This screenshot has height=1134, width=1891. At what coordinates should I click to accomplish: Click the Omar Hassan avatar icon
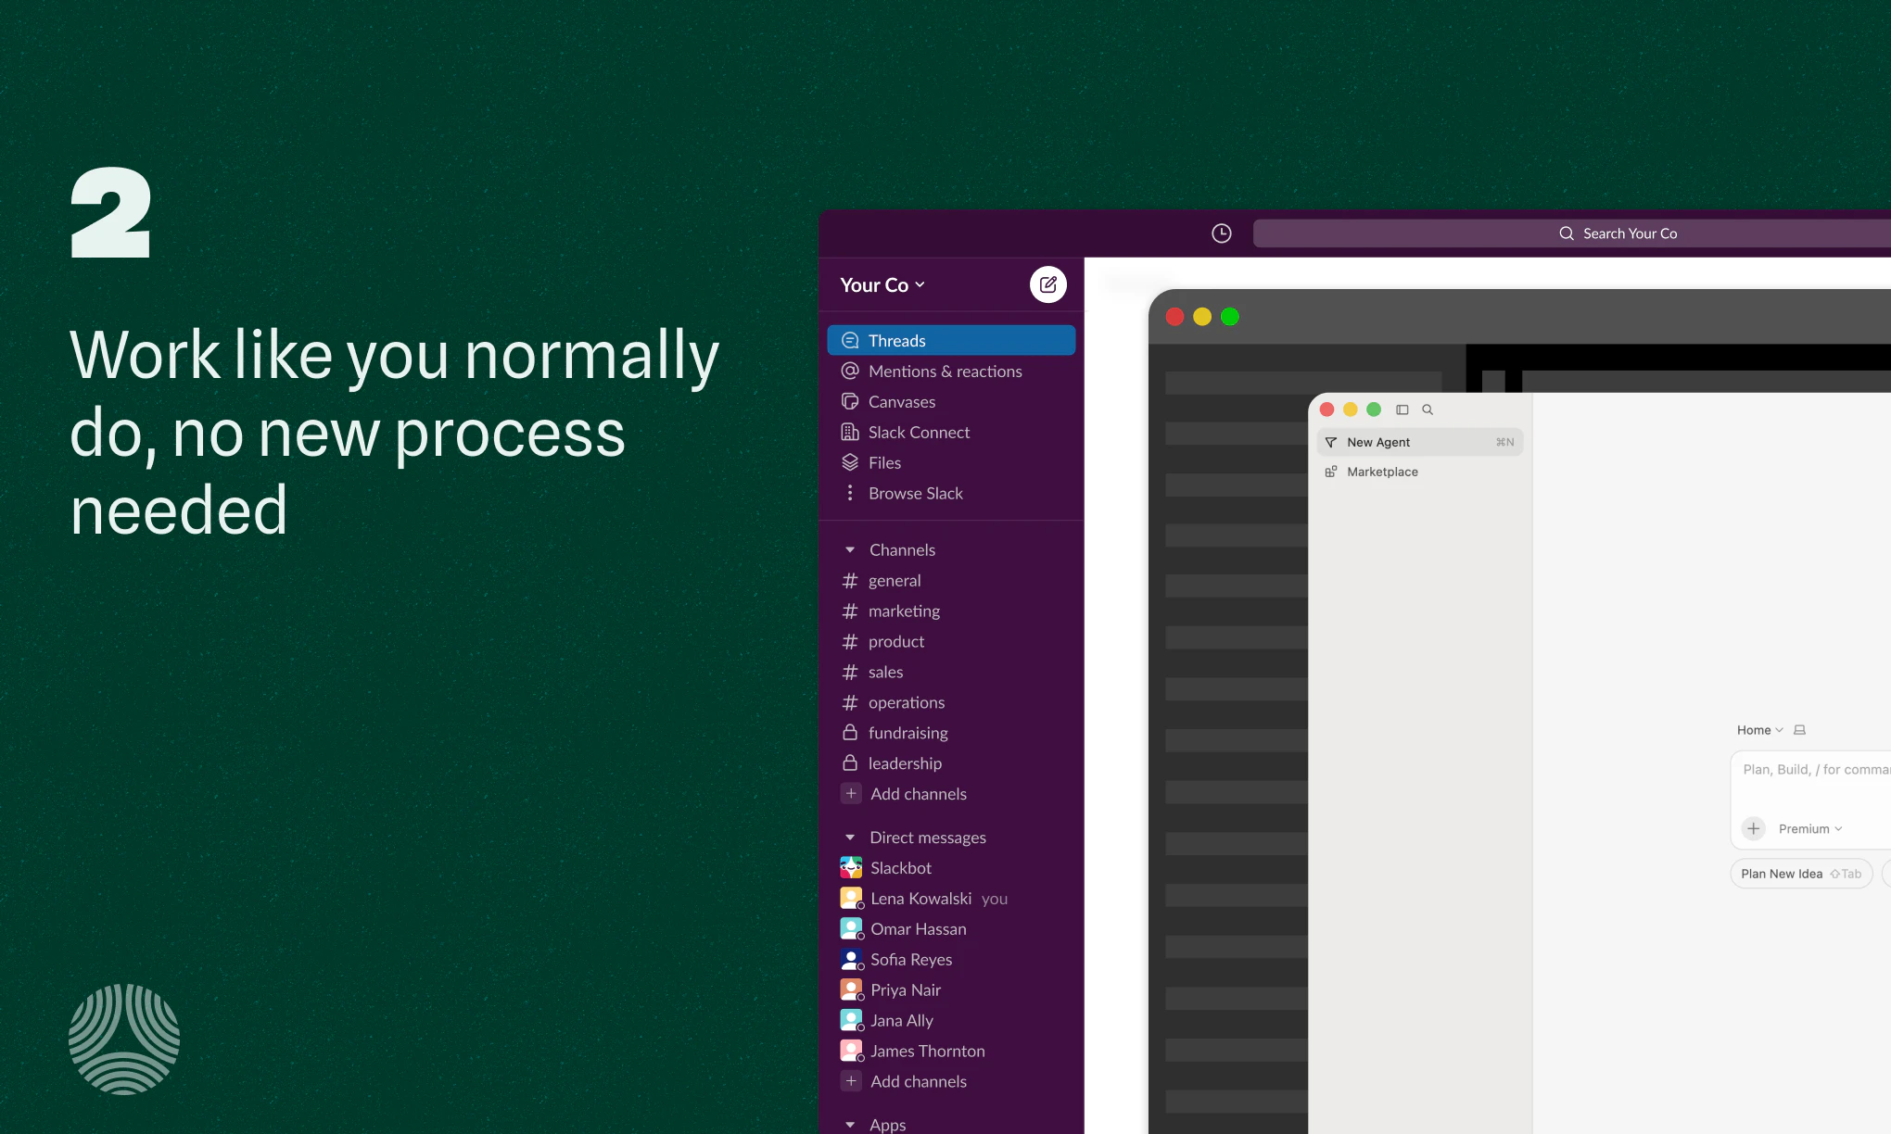point(851,928)
